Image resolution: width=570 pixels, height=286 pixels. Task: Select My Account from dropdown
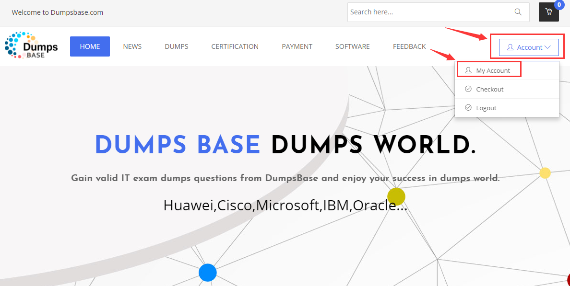pyautogui.click(x=507, y=70)
